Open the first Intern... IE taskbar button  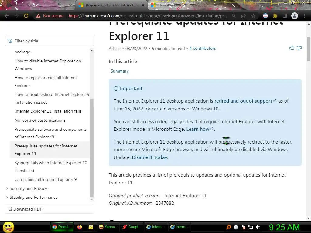point(155,227)
